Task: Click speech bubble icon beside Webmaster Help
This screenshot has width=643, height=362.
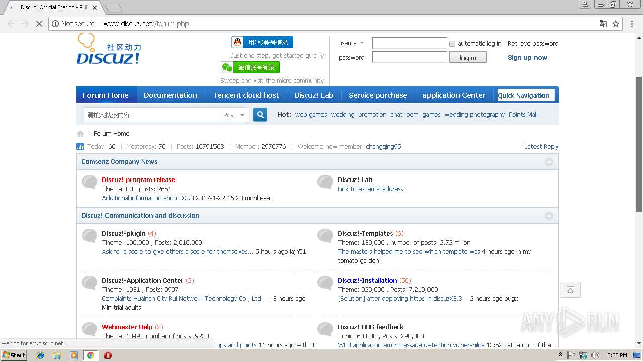Action: 89,329
